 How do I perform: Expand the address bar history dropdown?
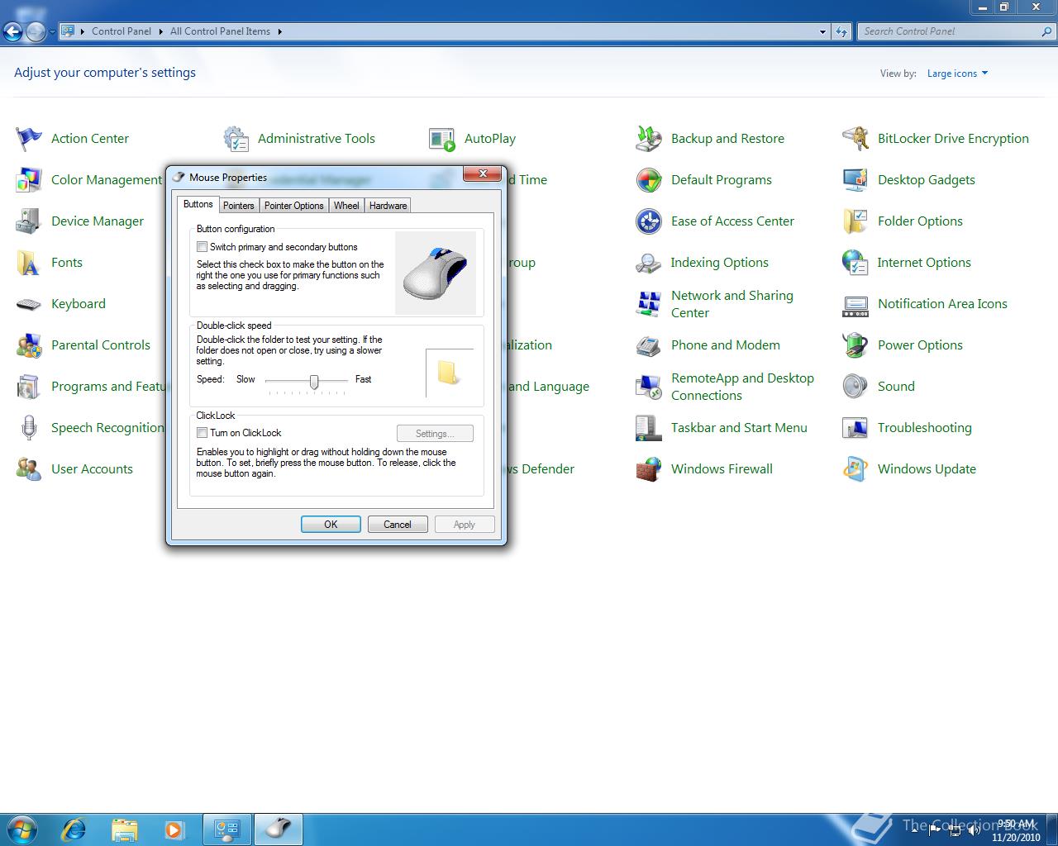pos(822,31)
